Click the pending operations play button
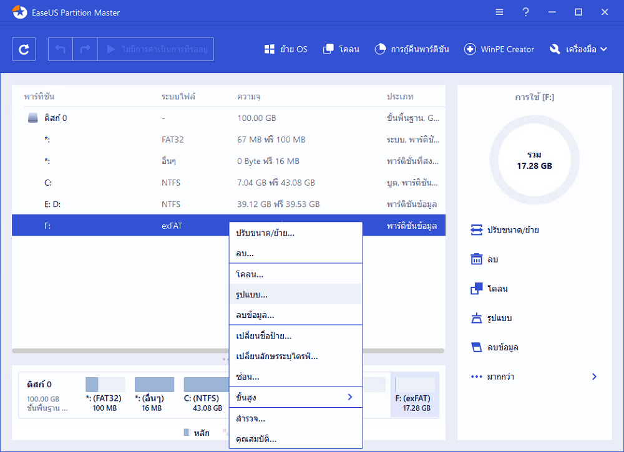 point(155,49)
